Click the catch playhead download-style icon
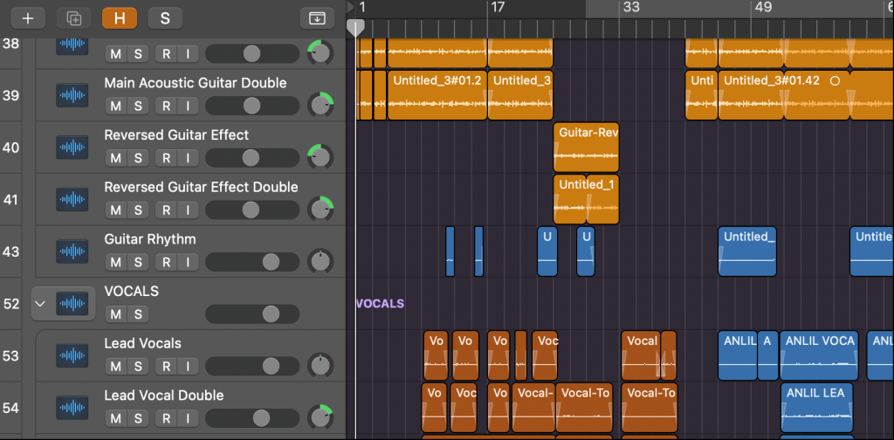 point(317,17)
